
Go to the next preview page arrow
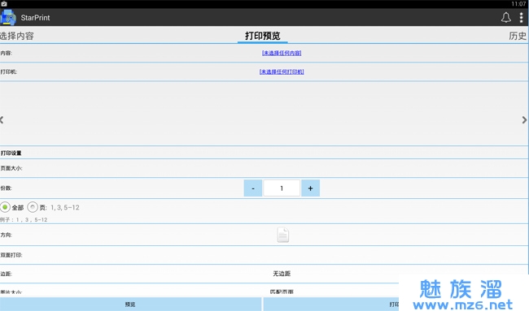[524, 120]
